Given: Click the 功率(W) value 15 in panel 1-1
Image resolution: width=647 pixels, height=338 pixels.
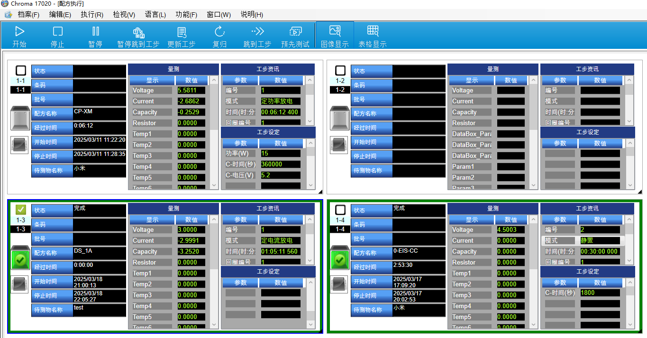Looking at the screenshot, I should (x=281, y=154).
